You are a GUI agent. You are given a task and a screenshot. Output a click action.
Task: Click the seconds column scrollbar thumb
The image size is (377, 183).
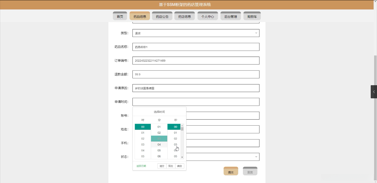(x=182, y=129)
